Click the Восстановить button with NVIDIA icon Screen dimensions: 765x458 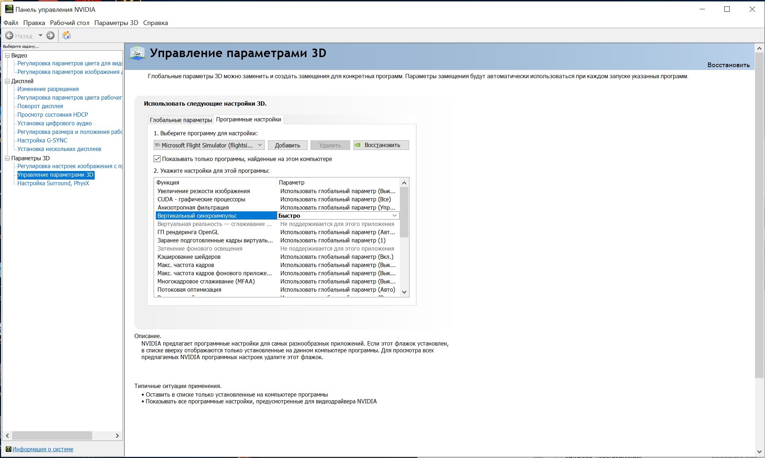(381, 145)
